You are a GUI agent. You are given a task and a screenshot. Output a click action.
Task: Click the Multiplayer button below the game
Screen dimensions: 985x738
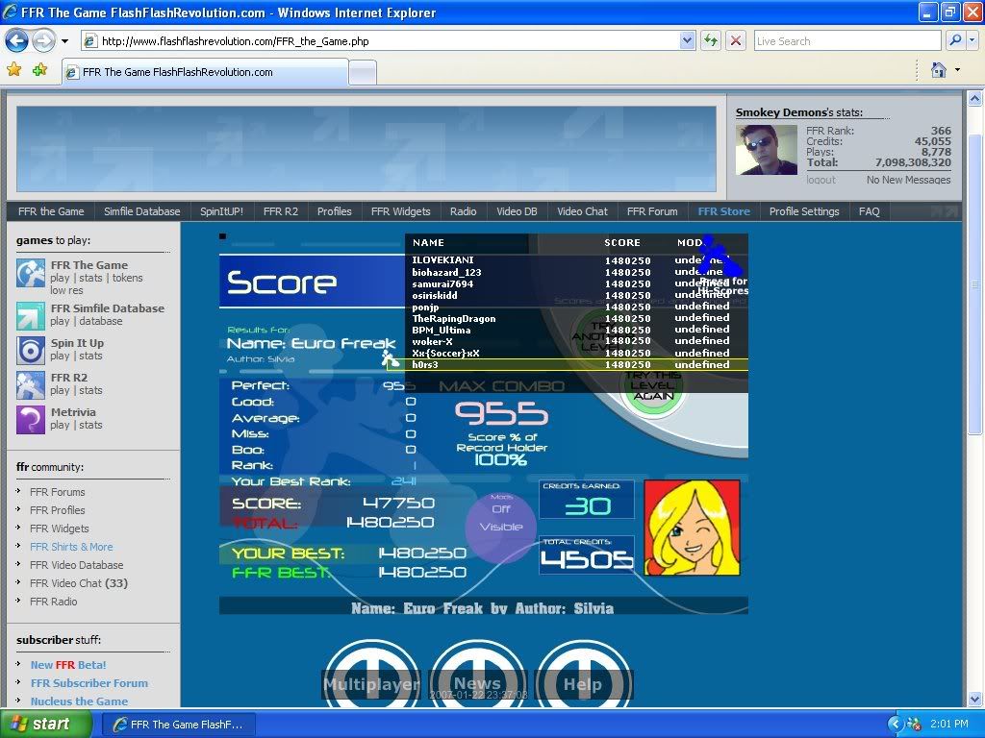click(371, 684)
